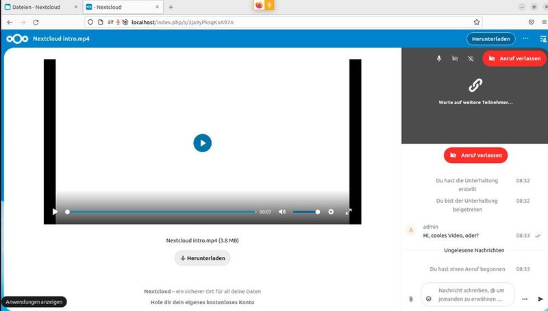This screenshot has width=548, height=311.
Task: Send the chat message with the arrow icon
Action: 540,299
